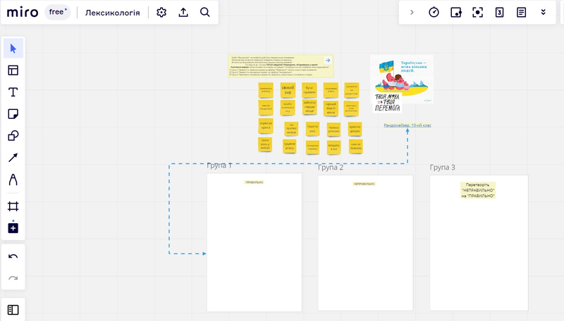Click the arrow button on instruction note
Image resolution: width=564 pixels, height=321 pixels.
point(328,61)
